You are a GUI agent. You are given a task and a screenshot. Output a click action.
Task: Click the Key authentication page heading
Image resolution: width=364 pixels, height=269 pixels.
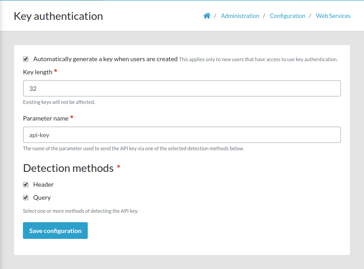tap(58, 16)
